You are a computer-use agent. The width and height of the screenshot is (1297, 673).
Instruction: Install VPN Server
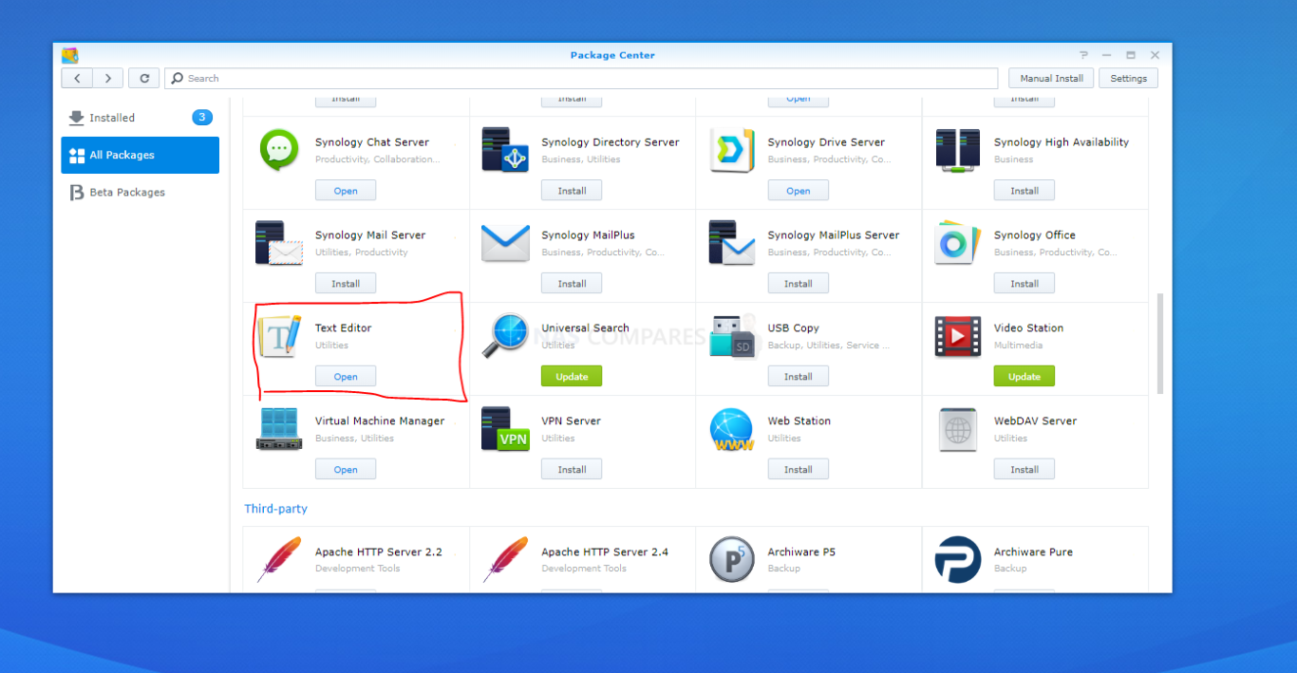point(572,470)
